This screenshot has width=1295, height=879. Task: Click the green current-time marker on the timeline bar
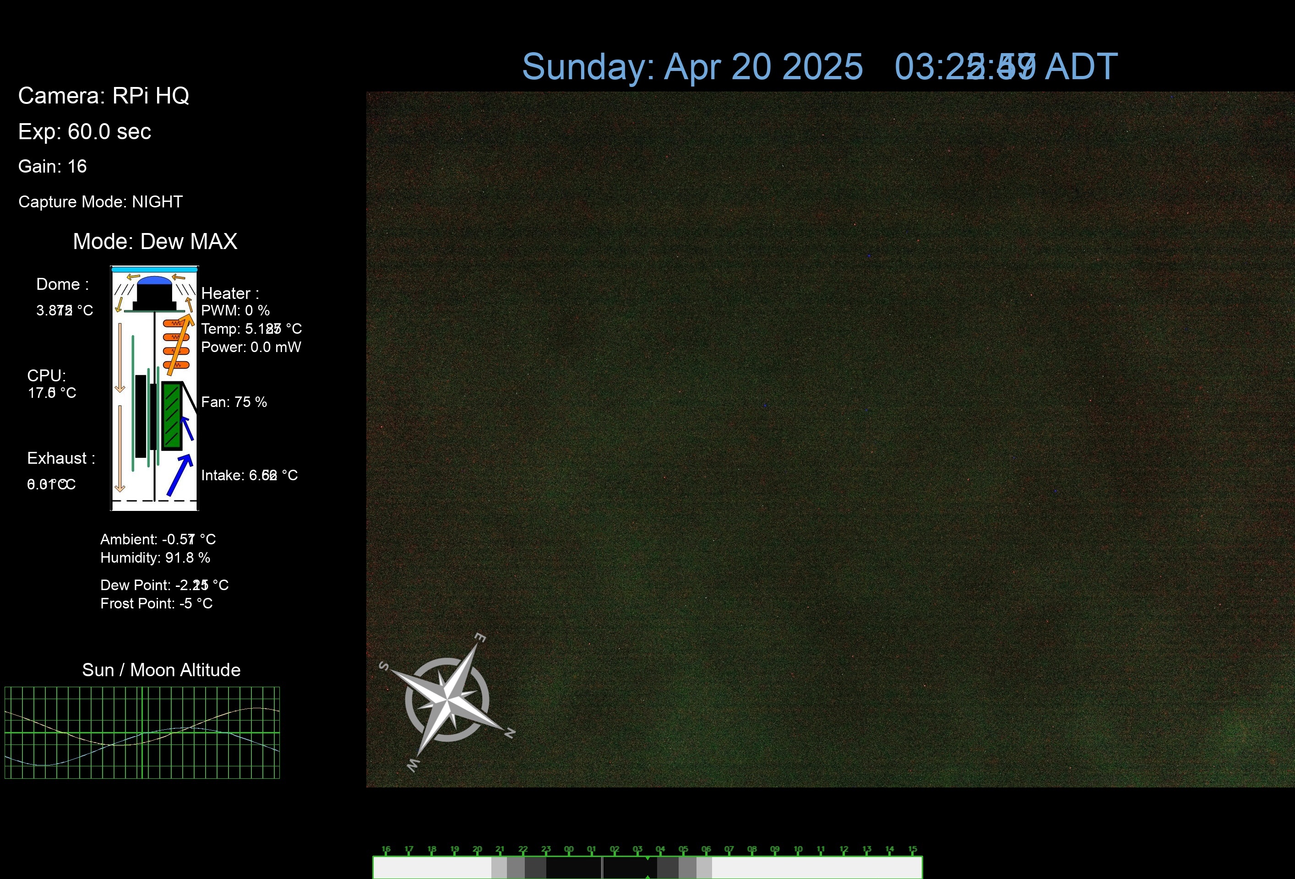point(647,859)
